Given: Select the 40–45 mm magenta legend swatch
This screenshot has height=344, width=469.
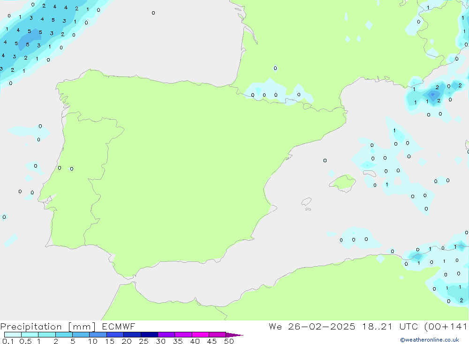Looking at the screenshot, I should coord(200,335).
